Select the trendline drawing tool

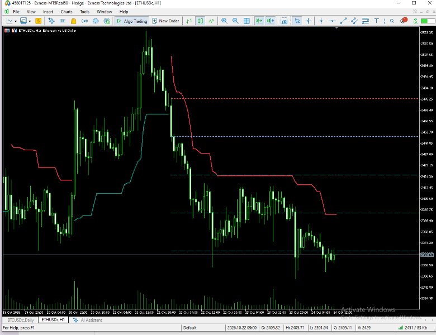point(343,21)
